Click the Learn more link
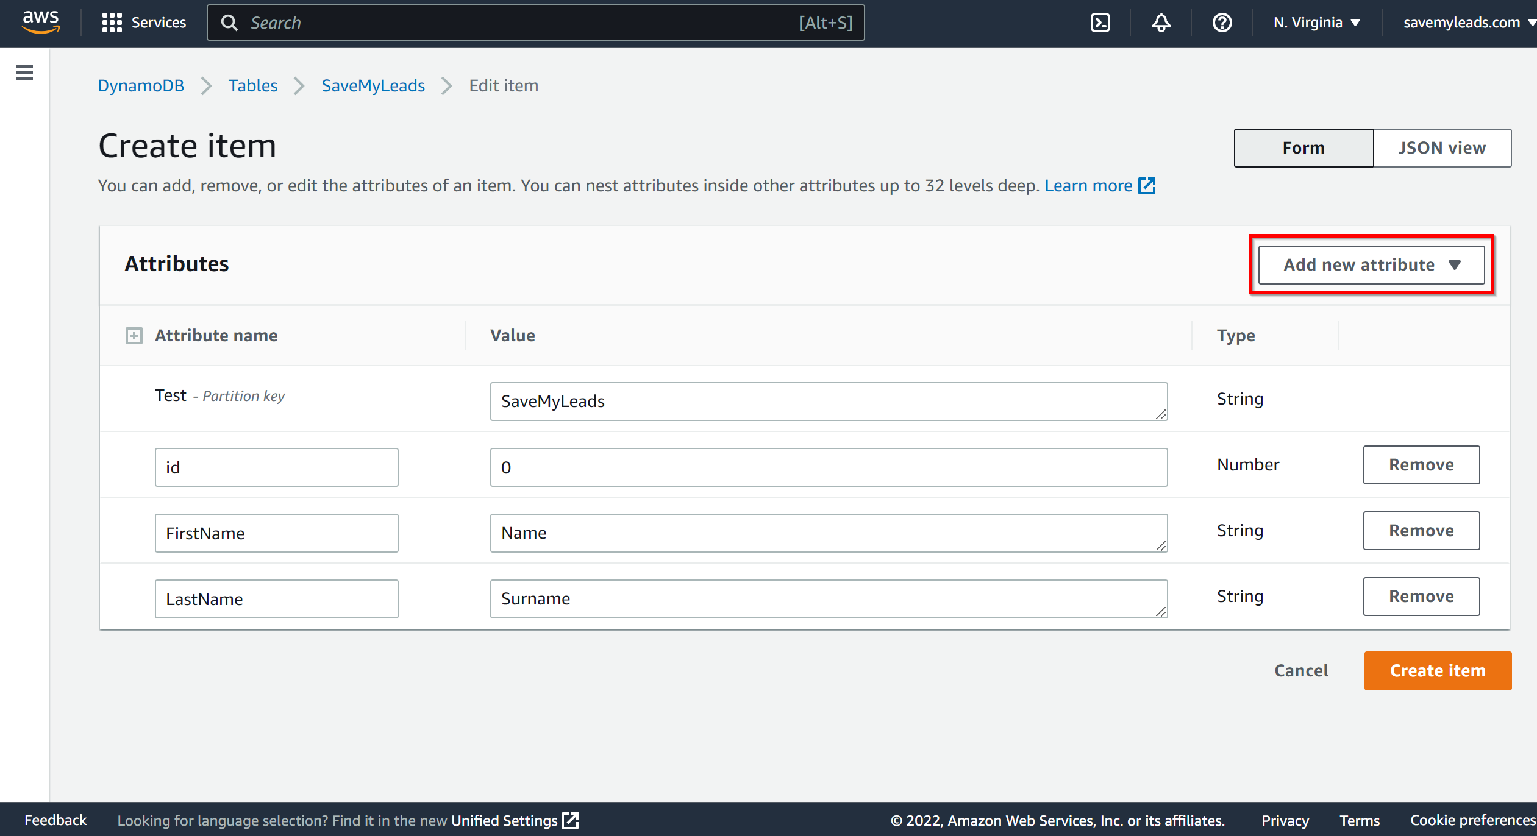Image resolution: width=1537 pixels, height=836 pixels. 1088,185
